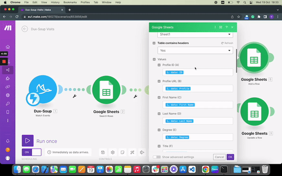This screenshot has height=176, width=282.
Task: Click wrench filter after Search Rows module
Action: [135, 96]
